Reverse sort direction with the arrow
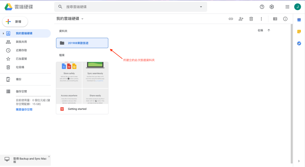Screen dimensions: 305x167 coord(269,30)
